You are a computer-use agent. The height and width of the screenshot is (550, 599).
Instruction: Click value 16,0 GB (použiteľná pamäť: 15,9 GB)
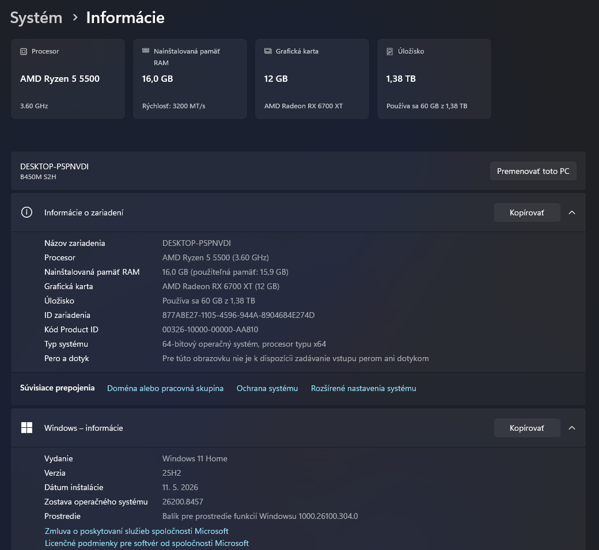225,272
